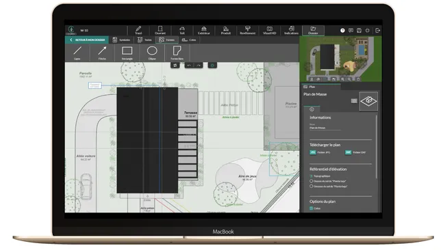Image resolution: width=445 pixels, height=250 pixels.
Task: Download the plan as Fichier DXF
Action: tap(355, 152)
